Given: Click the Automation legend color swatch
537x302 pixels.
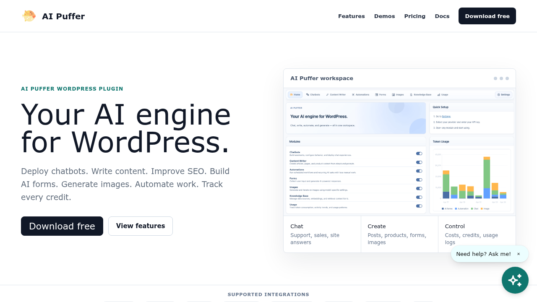Looking at the screenshot, I should 456,208.
